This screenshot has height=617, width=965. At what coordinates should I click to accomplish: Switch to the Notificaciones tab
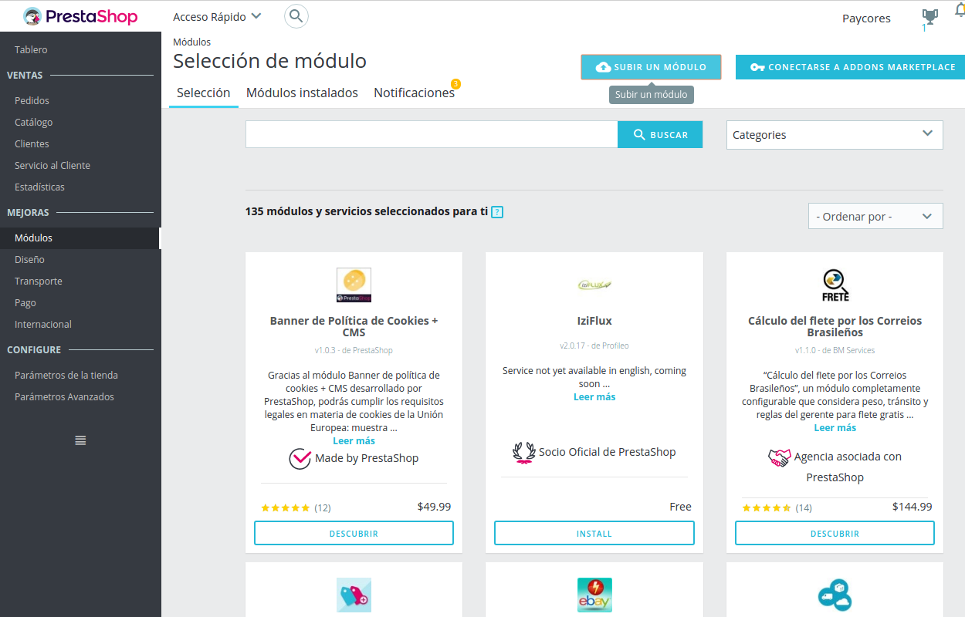coord(414,93)
